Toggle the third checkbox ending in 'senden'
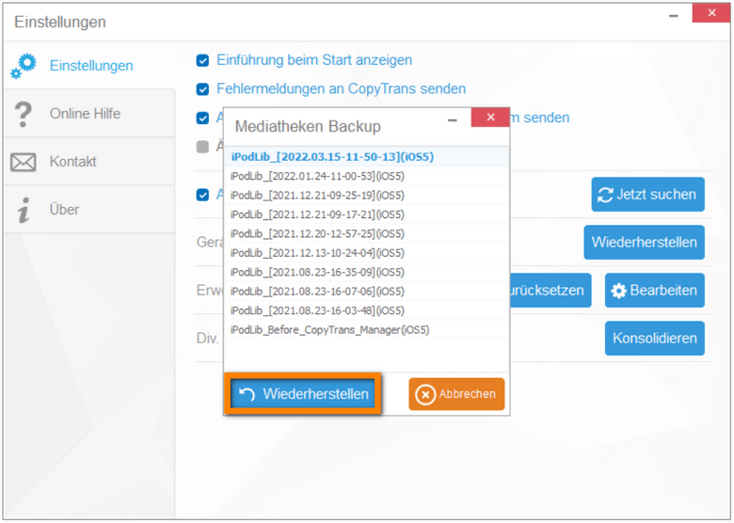The width and height of the screenshot is (734, 523). tap(202, 118)
